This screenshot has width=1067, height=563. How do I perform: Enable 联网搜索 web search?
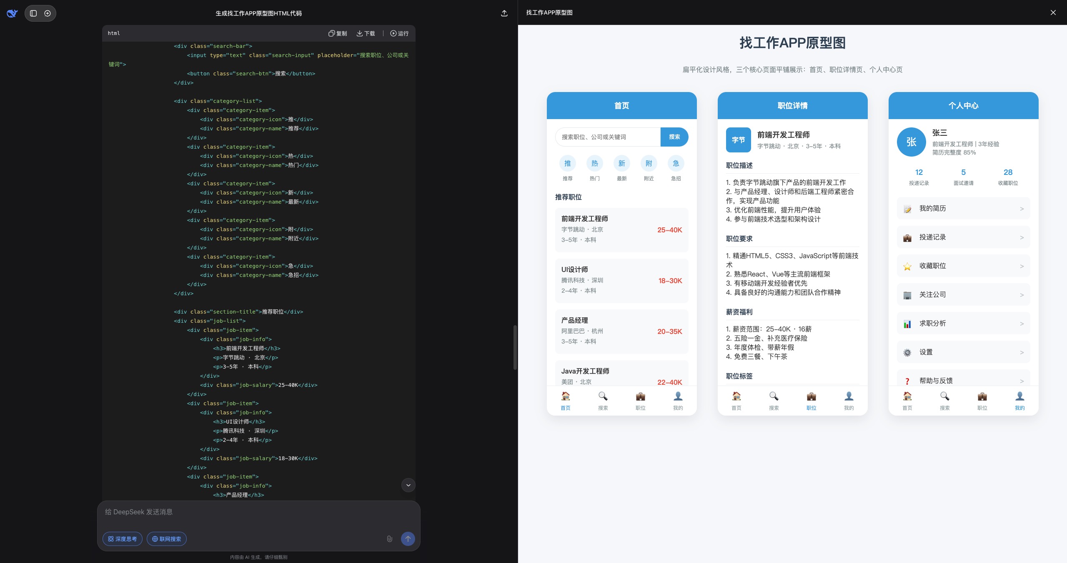click(166, 538)
